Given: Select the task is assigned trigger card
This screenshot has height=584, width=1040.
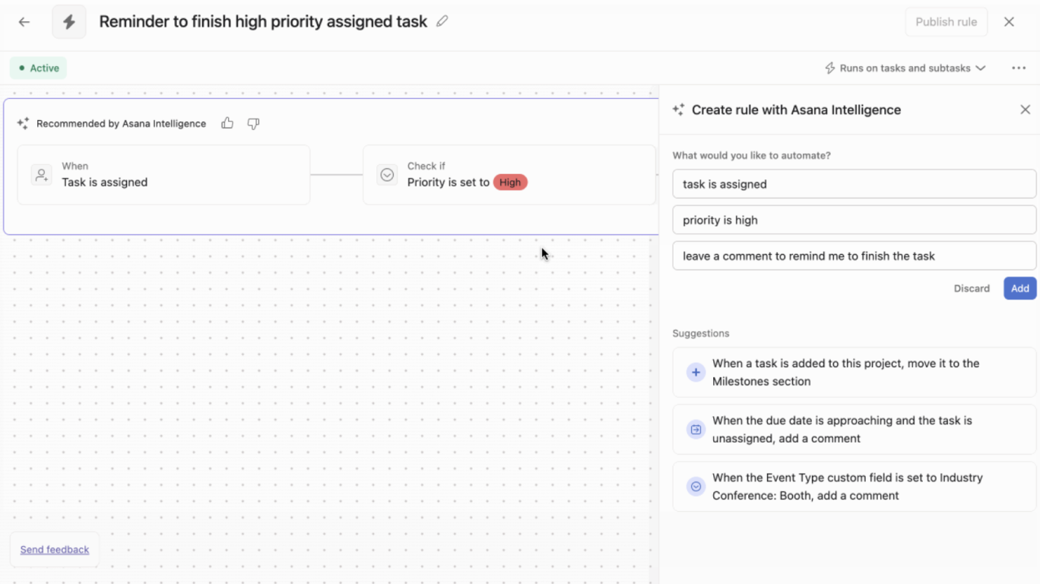Looking at the screenshot, I should coord(163,174).
